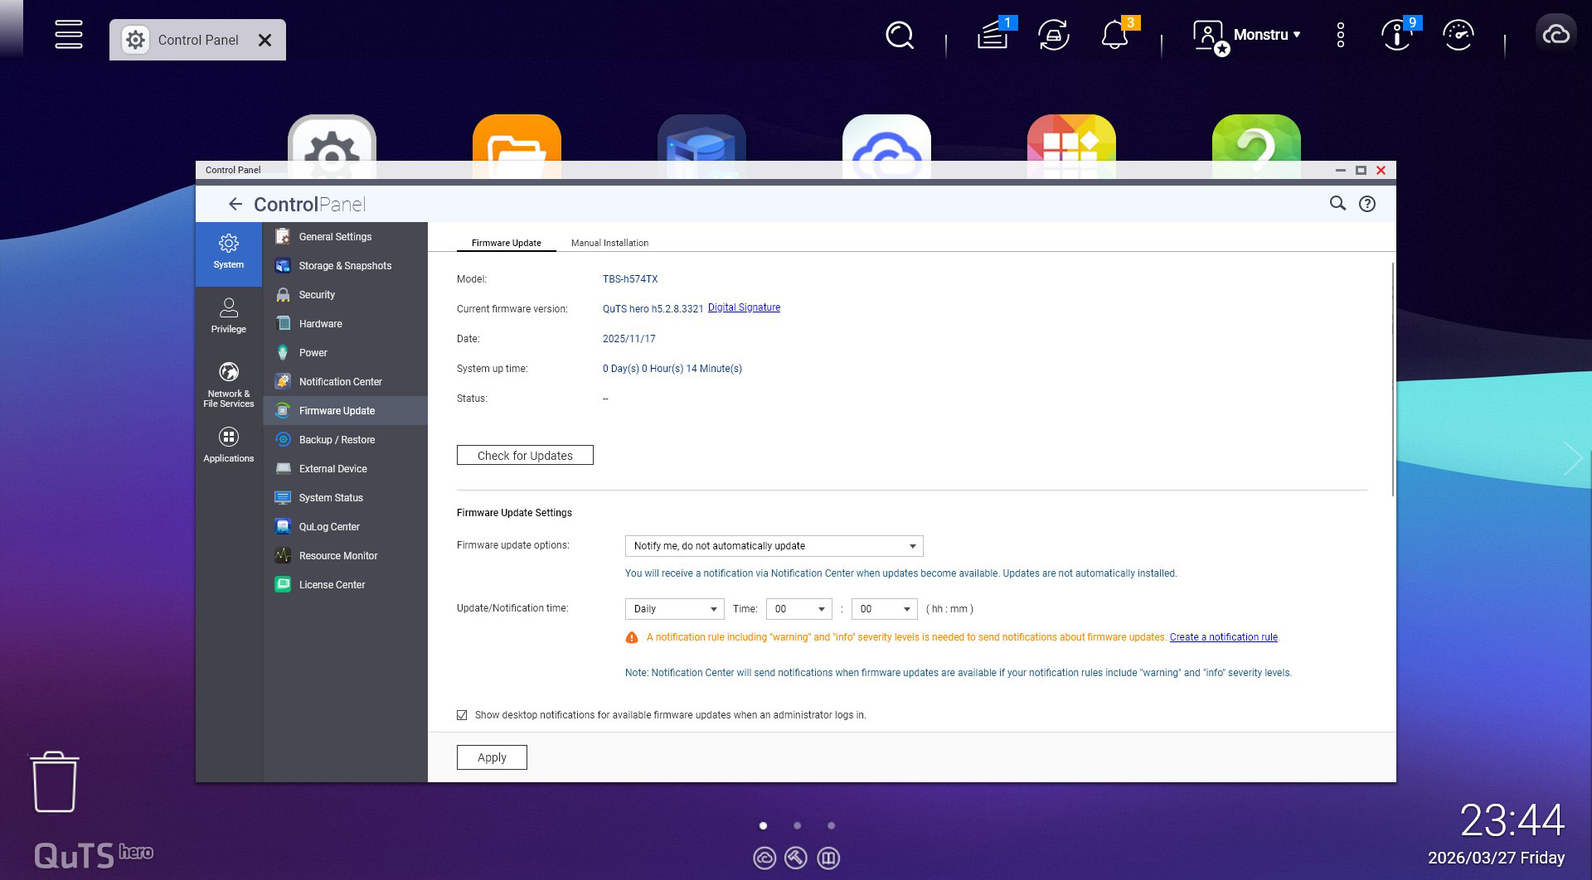Switch to the Manual Installation tab
The width and height of the screenshot is (1592, 880).
tap(609, 243)
